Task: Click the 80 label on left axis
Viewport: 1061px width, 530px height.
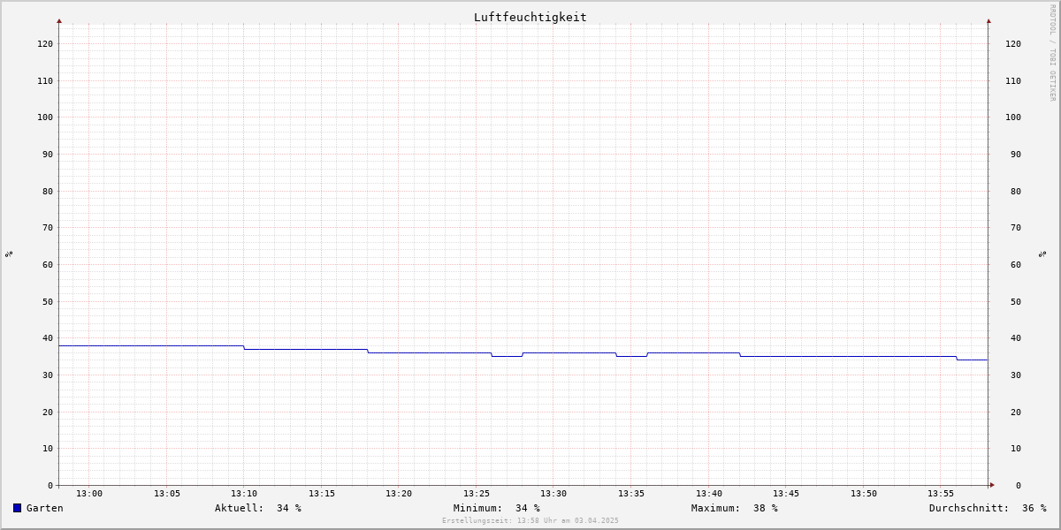Action: tap(48, 191)
